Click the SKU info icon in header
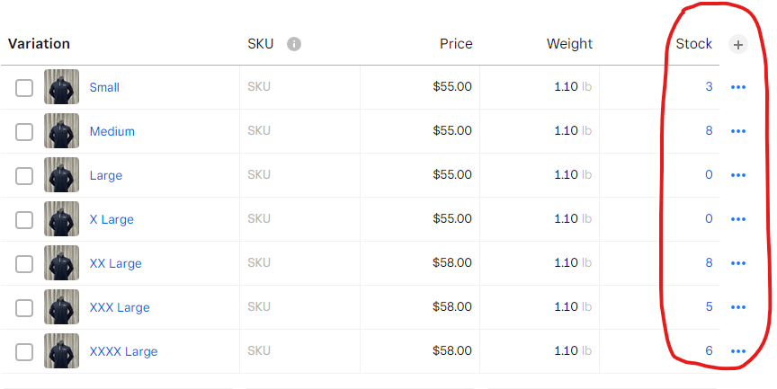This screenshot has width=777, height=389. coord(294,44)
